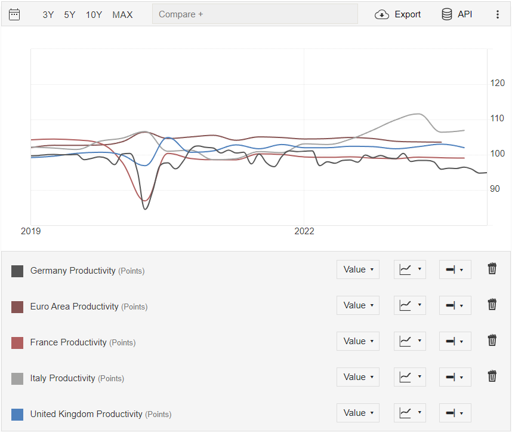The width and height of the screenshot is (512, 432).
Task: Open Value dropdown for Germany Productivity
Action: coord(358,269)
